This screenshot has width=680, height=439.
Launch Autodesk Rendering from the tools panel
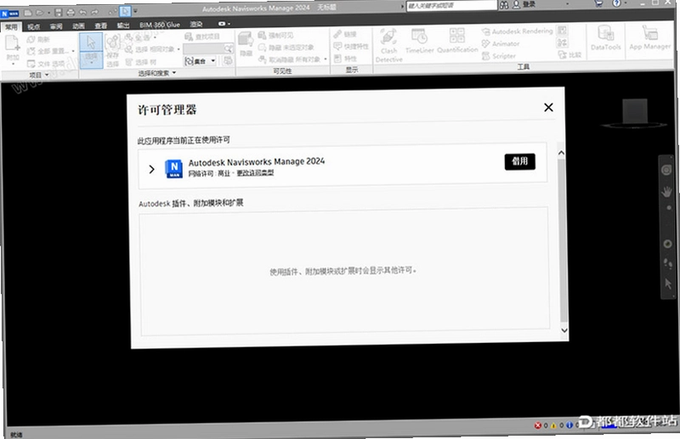(x=518, y=31)
